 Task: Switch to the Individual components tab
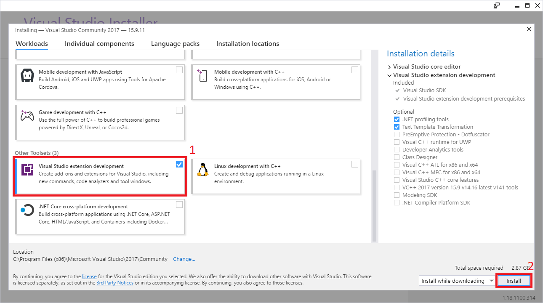click(99, 44)
